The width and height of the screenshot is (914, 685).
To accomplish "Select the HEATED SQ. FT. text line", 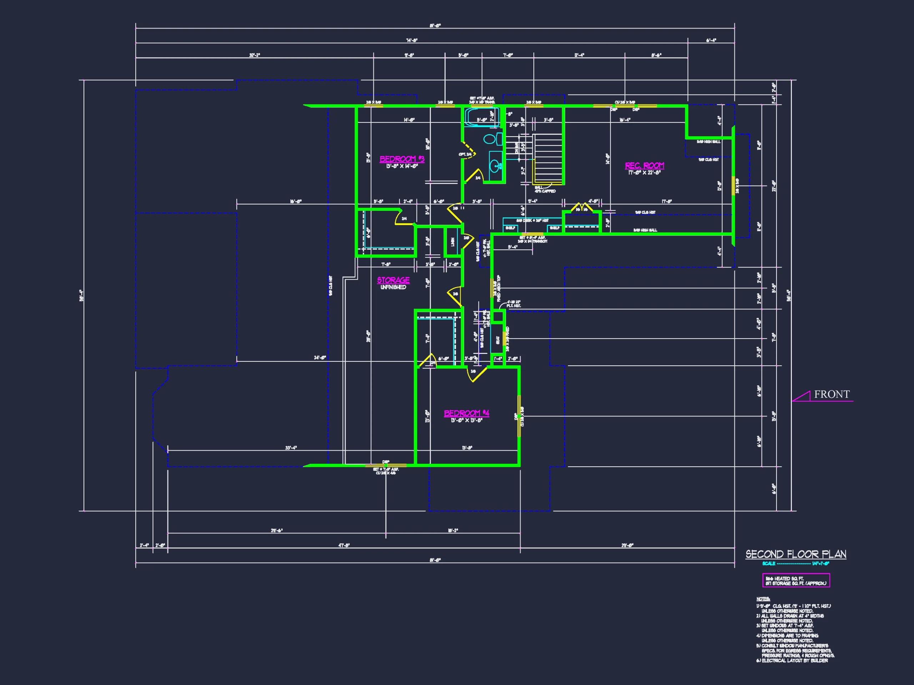I will pyautogui.click(x=784, y=578).
